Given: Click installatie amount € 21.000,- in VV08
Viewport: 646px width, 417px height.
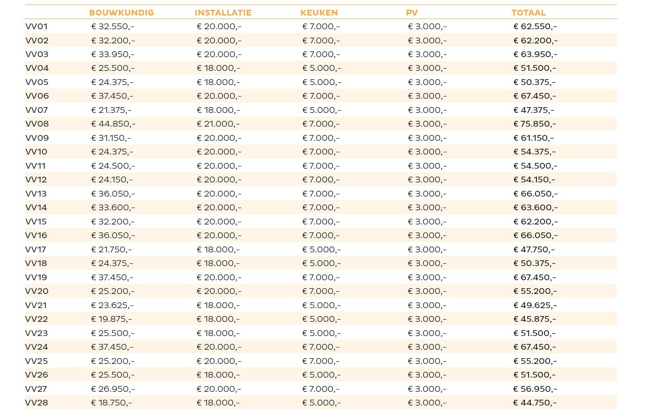Looking at the screenshot, I should pos(218,124).
